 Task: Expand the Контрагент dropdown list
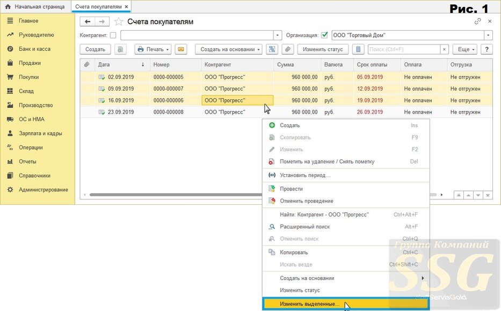[277, 35]
